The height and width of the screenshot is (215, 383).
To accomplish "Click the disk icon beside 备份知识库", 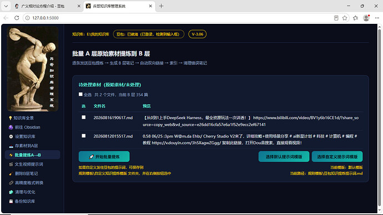I will point(11,201).
